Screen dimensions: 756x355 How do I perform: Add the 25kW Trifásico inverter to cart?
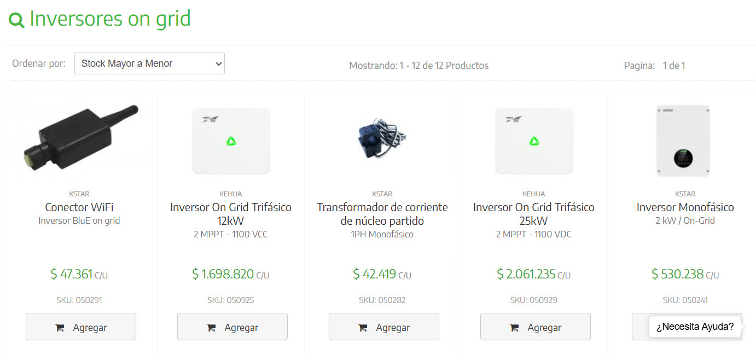[x=536, y=327]
